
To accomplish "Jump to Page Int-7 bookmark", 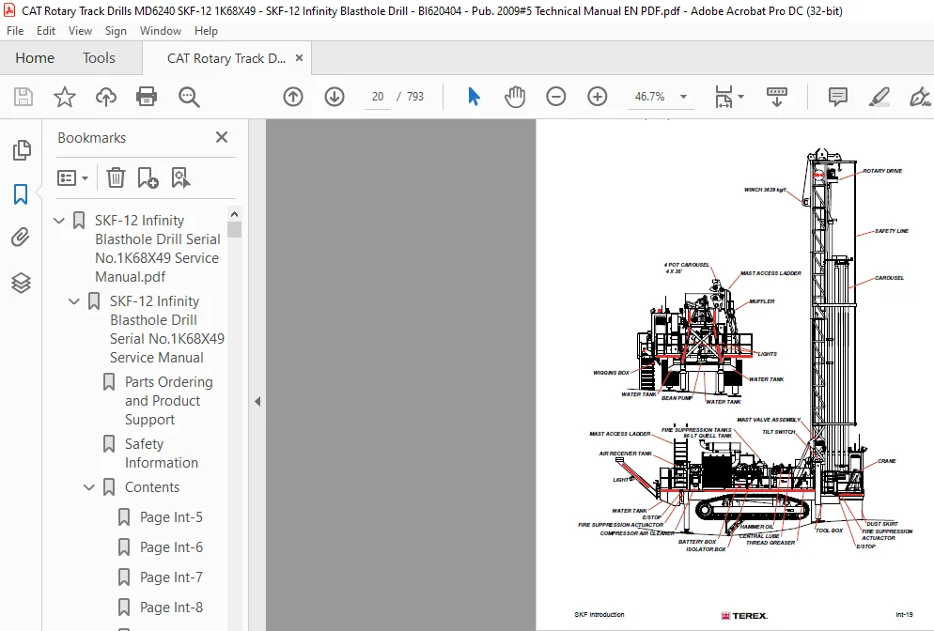I will coord(171,577).
